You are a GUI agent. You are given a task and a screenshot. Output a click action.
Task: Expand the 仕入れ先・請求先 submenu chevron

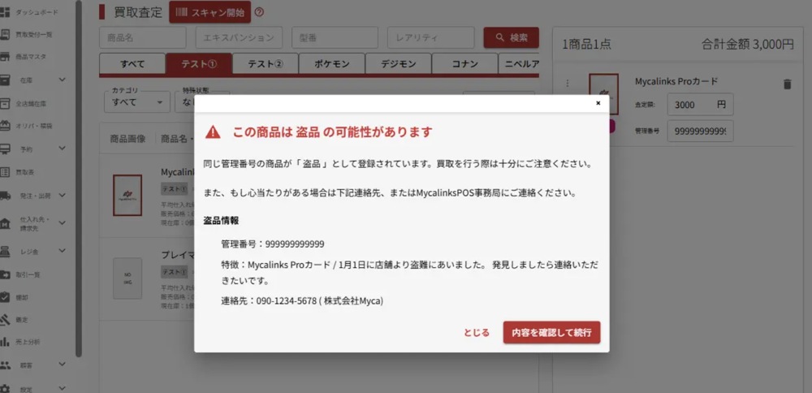(x=63, y=223)
